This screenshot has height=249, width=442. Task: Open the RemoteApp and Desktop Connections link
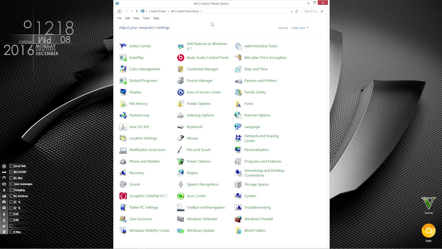click(264, 173)
